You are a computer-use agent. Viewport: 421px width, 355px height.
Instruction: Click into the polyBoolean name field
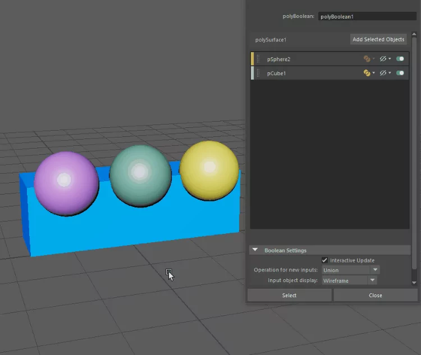tap(367, 16)
